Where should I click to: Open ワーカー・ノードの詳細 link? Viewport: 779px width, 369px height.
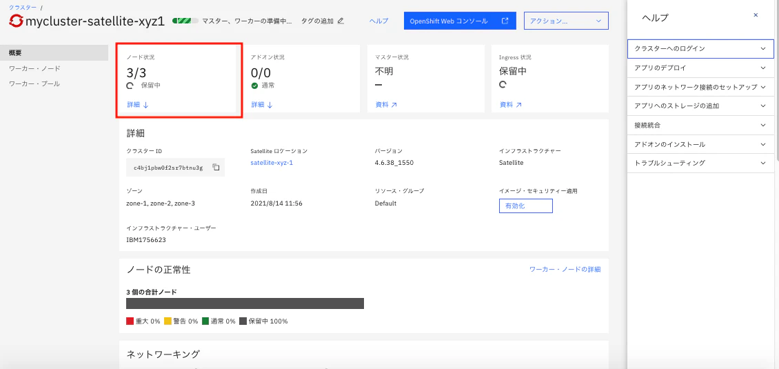click(x=565, y=270)
